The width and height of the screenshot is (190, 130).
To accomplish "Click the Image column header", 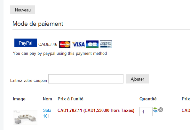I will pyautogui.click(x=19, y=99).
